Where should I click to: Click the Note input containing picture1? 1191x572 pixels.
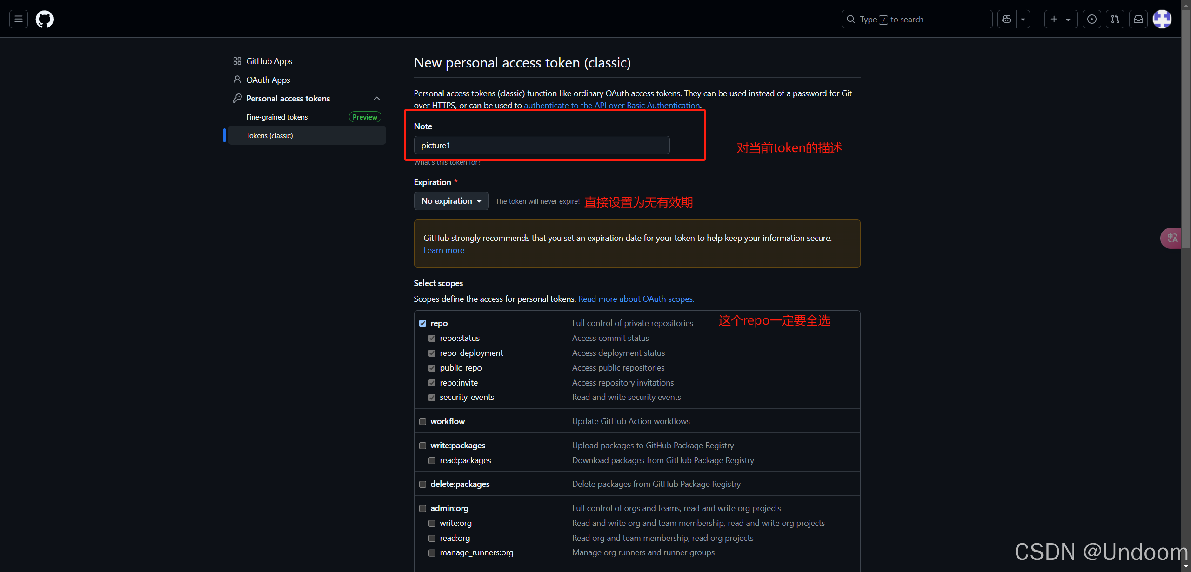tap(542, 145)
